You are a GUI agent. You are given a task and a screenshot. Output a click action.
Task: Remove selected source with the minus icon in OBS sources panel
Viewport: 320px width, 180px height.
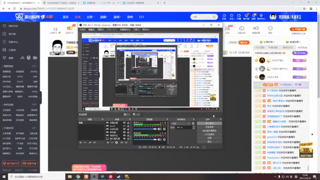[x=112, y=142]
